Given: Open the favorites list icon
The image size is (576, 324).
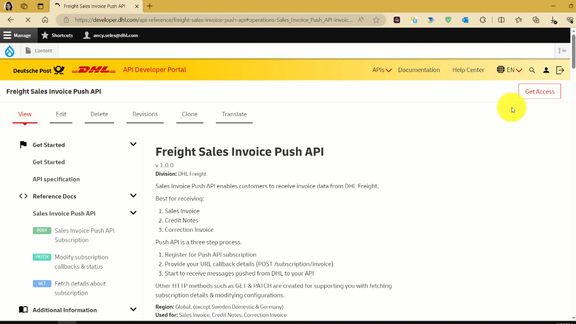Looking at the screenshot, I should pos(518,20).
